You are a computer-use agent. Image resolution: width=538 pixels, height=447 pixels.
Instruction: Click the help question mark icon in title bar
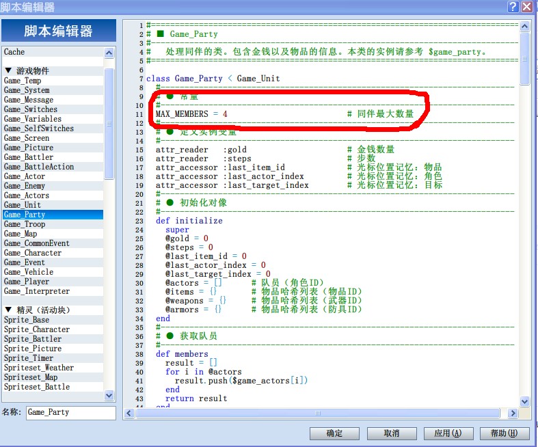(513, 7)
